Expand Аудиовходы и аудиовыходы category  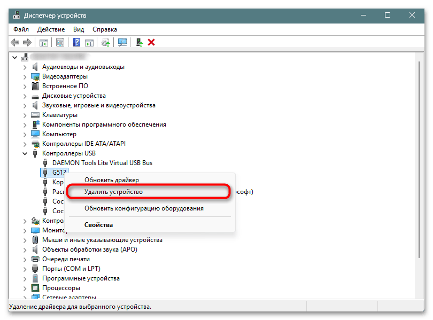[25, 67]
